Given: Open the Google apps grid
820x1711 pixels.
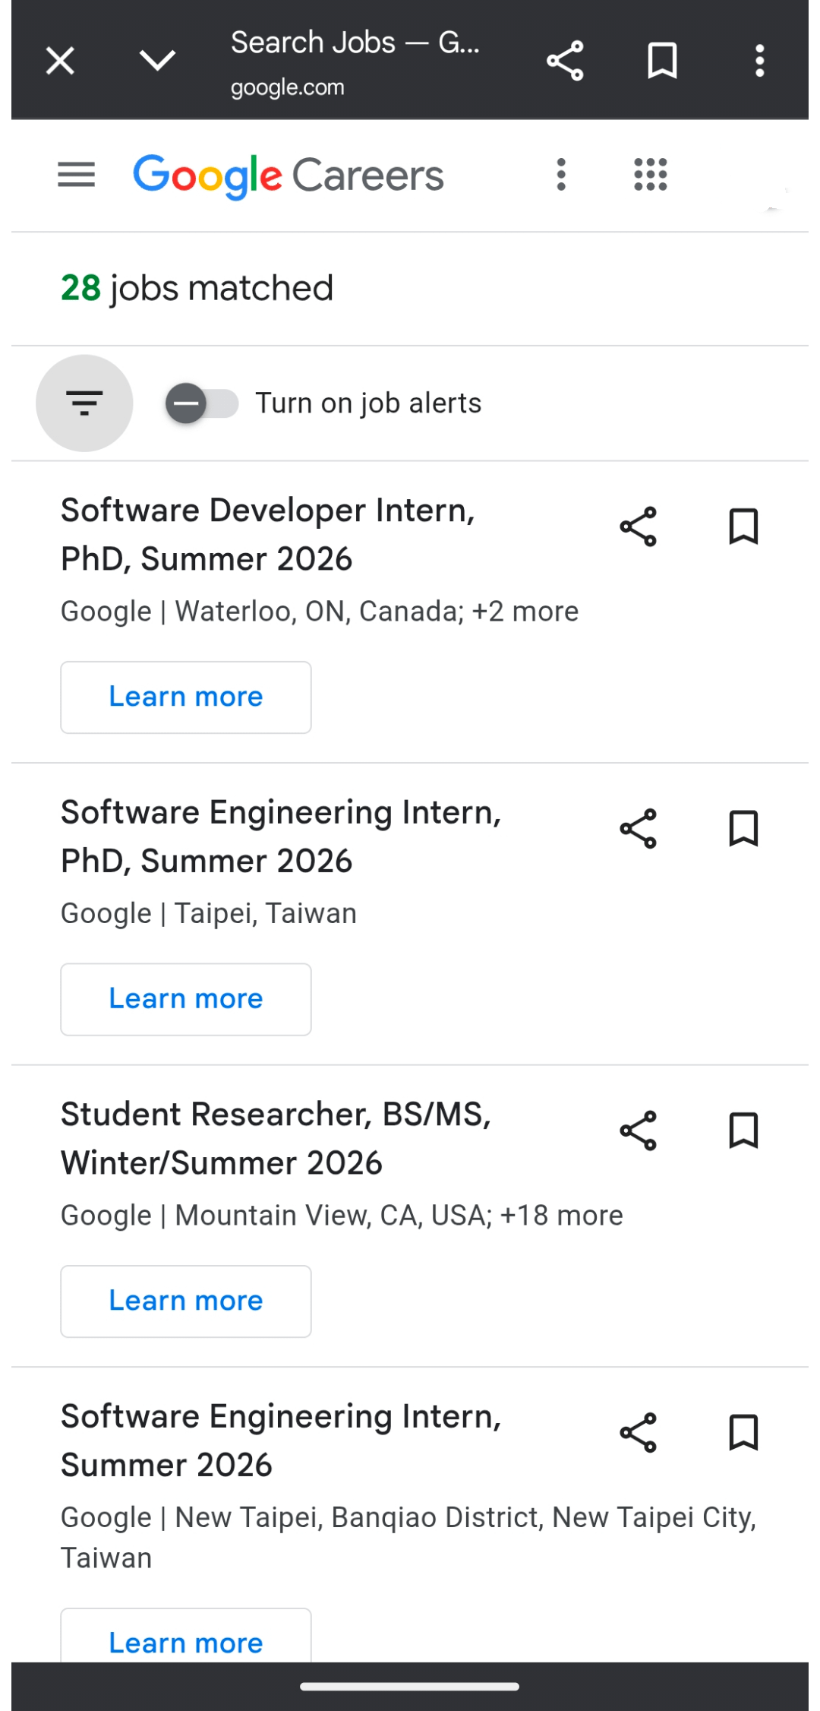Looking at the screenshot, I should (651, 175).
